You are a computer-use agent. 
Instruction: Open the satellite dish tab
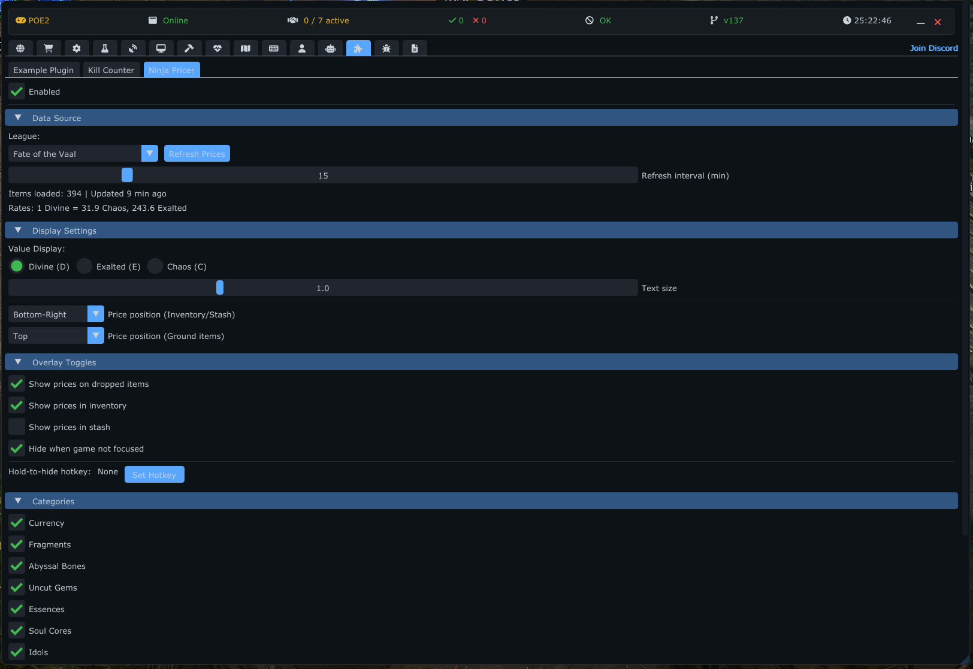(133, 49)
